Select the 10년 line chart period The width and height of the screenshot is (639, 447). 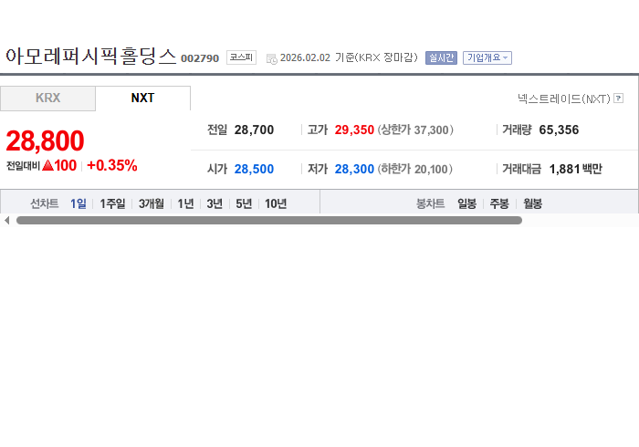click(x=276, y=203)
